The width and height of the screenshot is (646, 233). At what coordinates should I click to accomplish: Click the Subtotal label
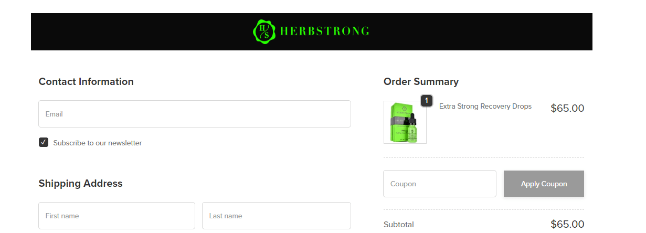399,225
